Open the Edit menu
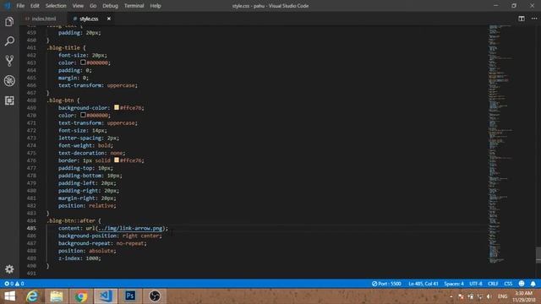The image size is (541, 304). tap(35, 6)
